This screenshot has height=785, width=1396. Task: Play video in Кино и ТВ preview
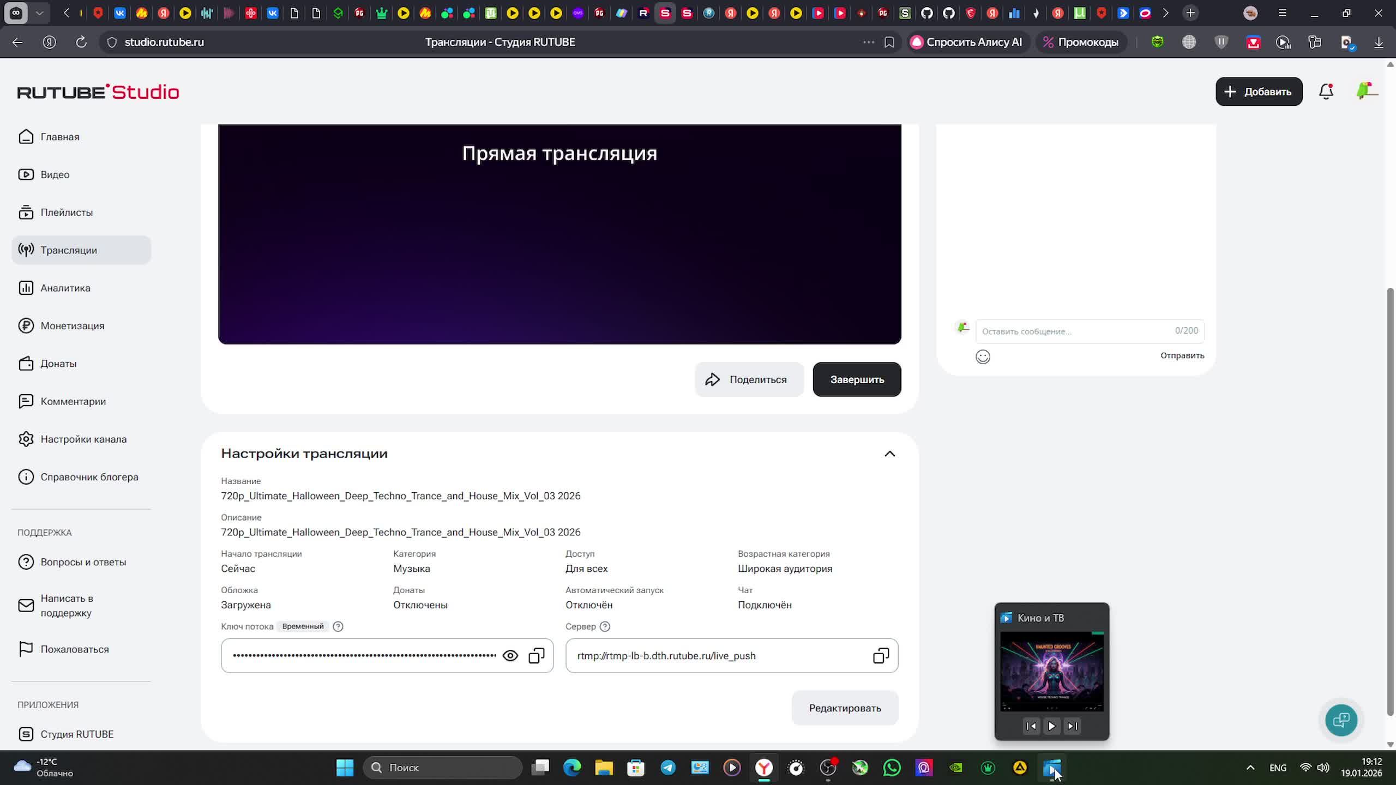1051,726
